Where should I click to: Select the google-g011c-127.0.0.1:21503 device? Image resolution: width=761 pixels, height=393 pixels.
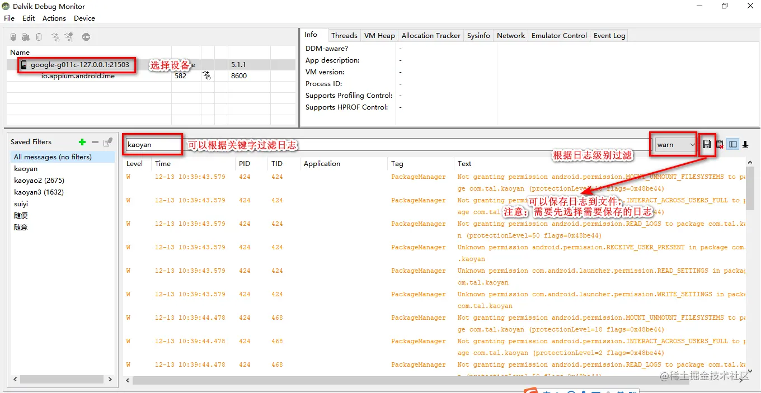pyautogui.click(x=79, y=65)
